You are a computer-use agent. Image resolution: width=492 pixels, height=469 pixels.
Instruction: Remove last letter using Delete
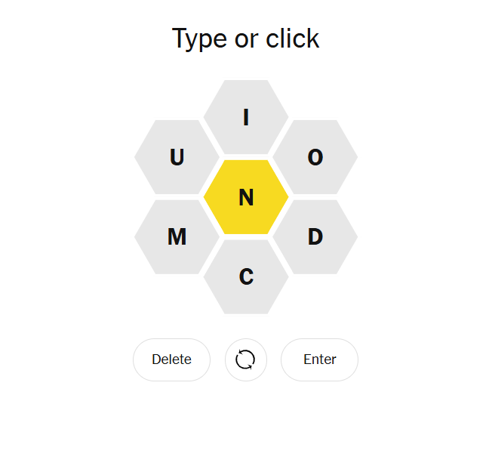(x=171, y=359)
